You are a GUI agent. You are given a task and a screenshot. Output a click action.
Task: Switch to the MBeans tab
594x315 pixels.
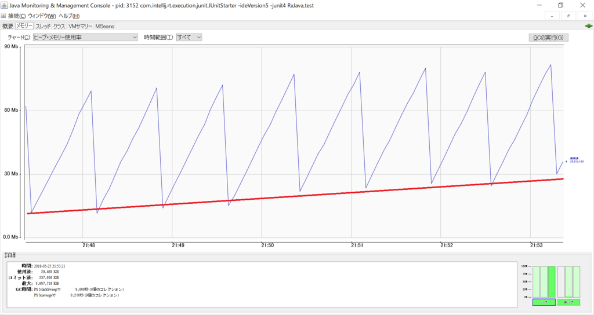105,26
